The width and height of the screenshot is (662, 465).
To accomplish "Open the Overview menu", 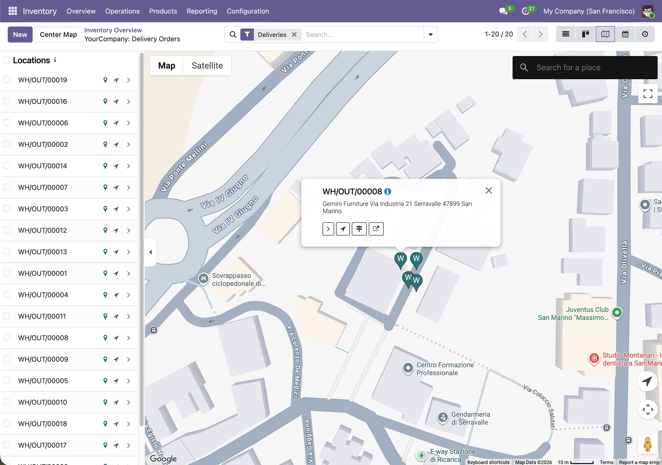I will [x=81, y=11].
